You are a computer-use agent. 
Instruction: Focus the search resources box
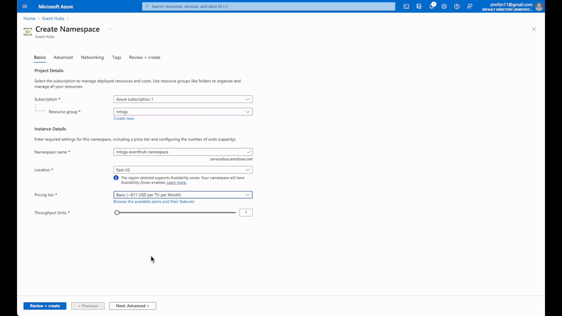(x=269, y=6)
